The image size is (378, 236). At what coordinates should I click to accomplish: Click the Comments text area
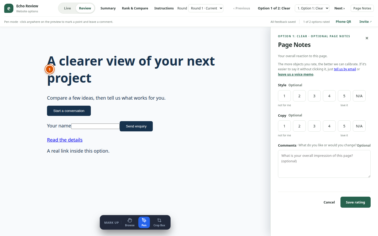pyautogui.click(x=324, y=164)
